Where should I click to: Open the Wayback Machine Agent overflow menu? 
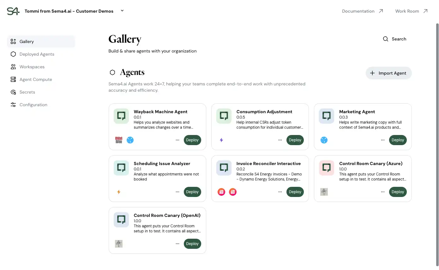[177, 140]
